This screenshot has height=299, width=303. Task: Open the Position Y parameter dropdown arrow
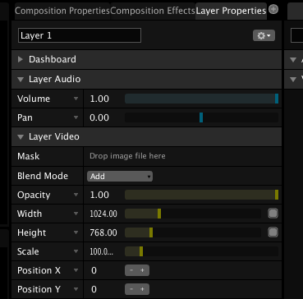76,289
